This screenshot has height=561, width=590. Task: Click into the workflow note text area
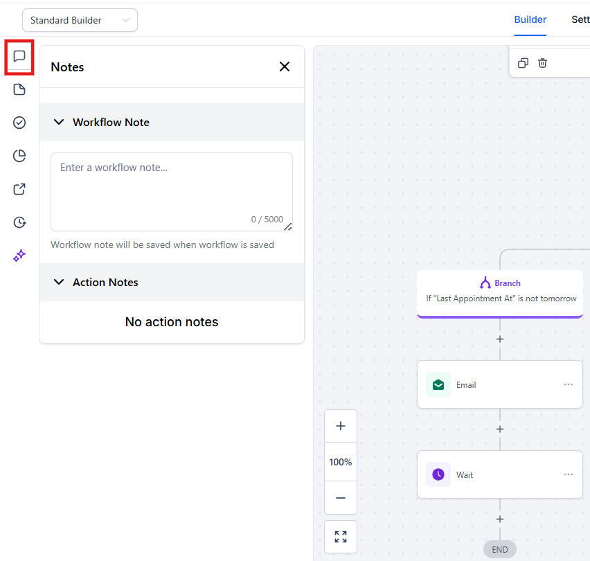pyautogui.click(x=171, y=190)
